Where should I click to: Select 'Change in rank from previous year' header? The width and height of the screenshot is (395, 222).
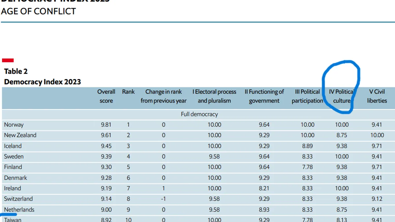164,96
